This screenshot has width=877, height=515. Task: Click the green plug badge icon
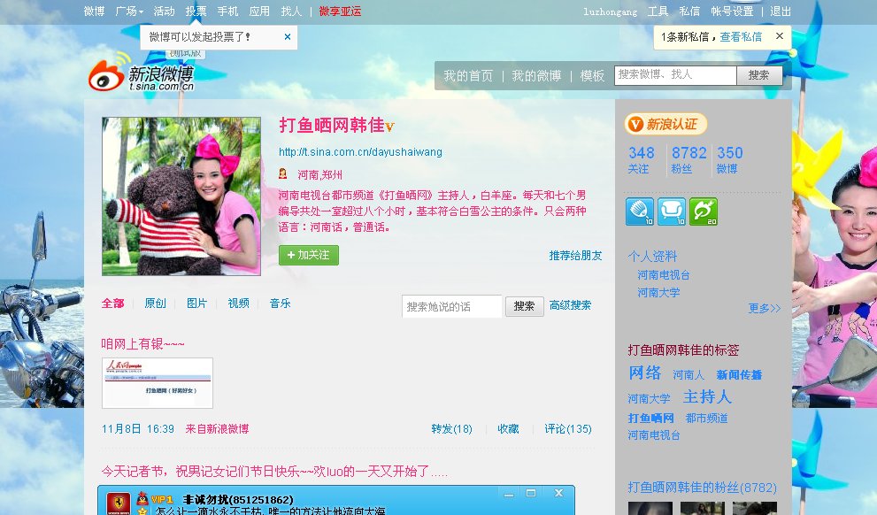pyautogui.click(x=704, y=211)
